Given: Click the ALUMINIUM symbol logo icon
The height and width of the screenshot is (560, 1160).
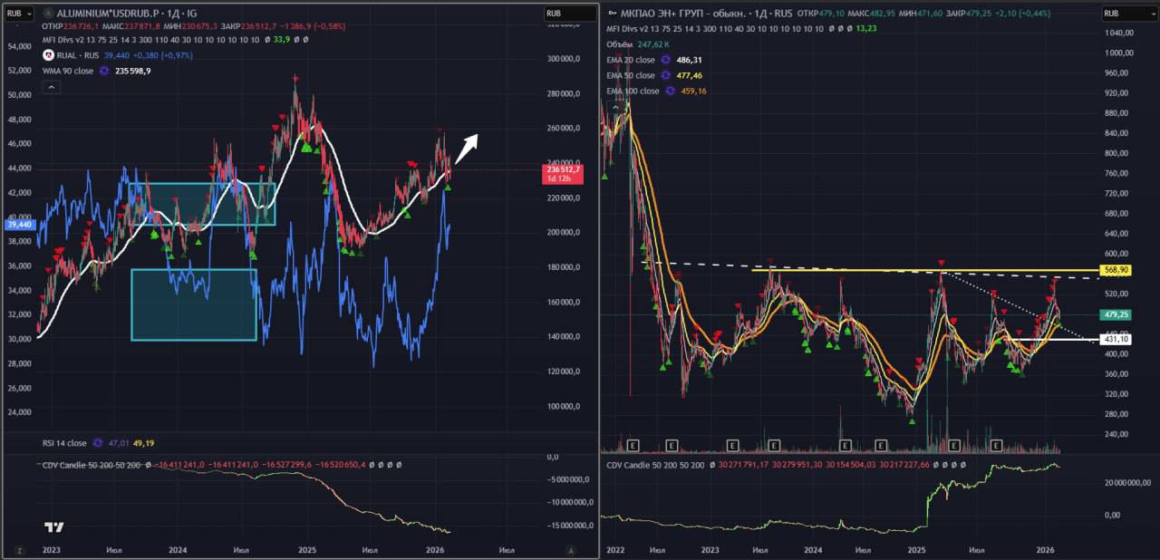Looking at the screenshot, I should coord(48,14).
